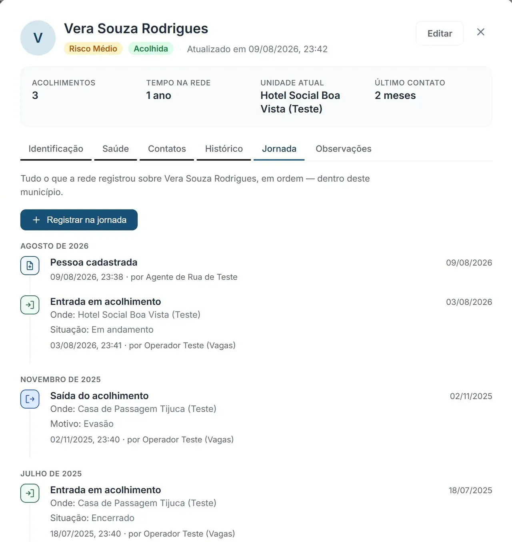Click the Saída do acolhimento entry title
Screen dimensions: 512x542
click(99, 396)
